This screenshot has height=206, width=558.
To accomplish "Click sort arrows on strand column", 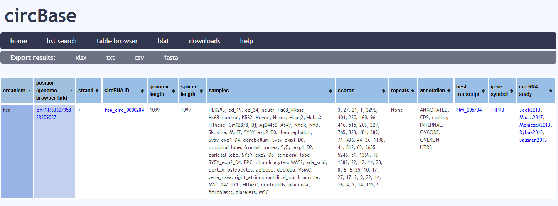I will click(97, 91).
